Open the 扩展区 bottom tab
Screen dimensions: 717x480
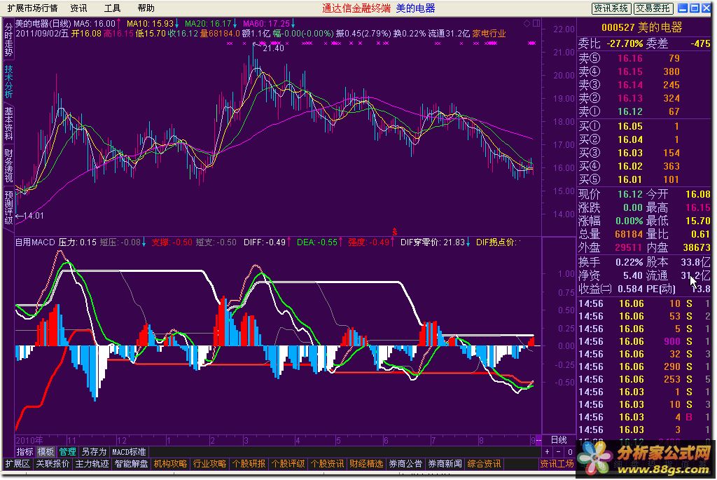(18, 464)
